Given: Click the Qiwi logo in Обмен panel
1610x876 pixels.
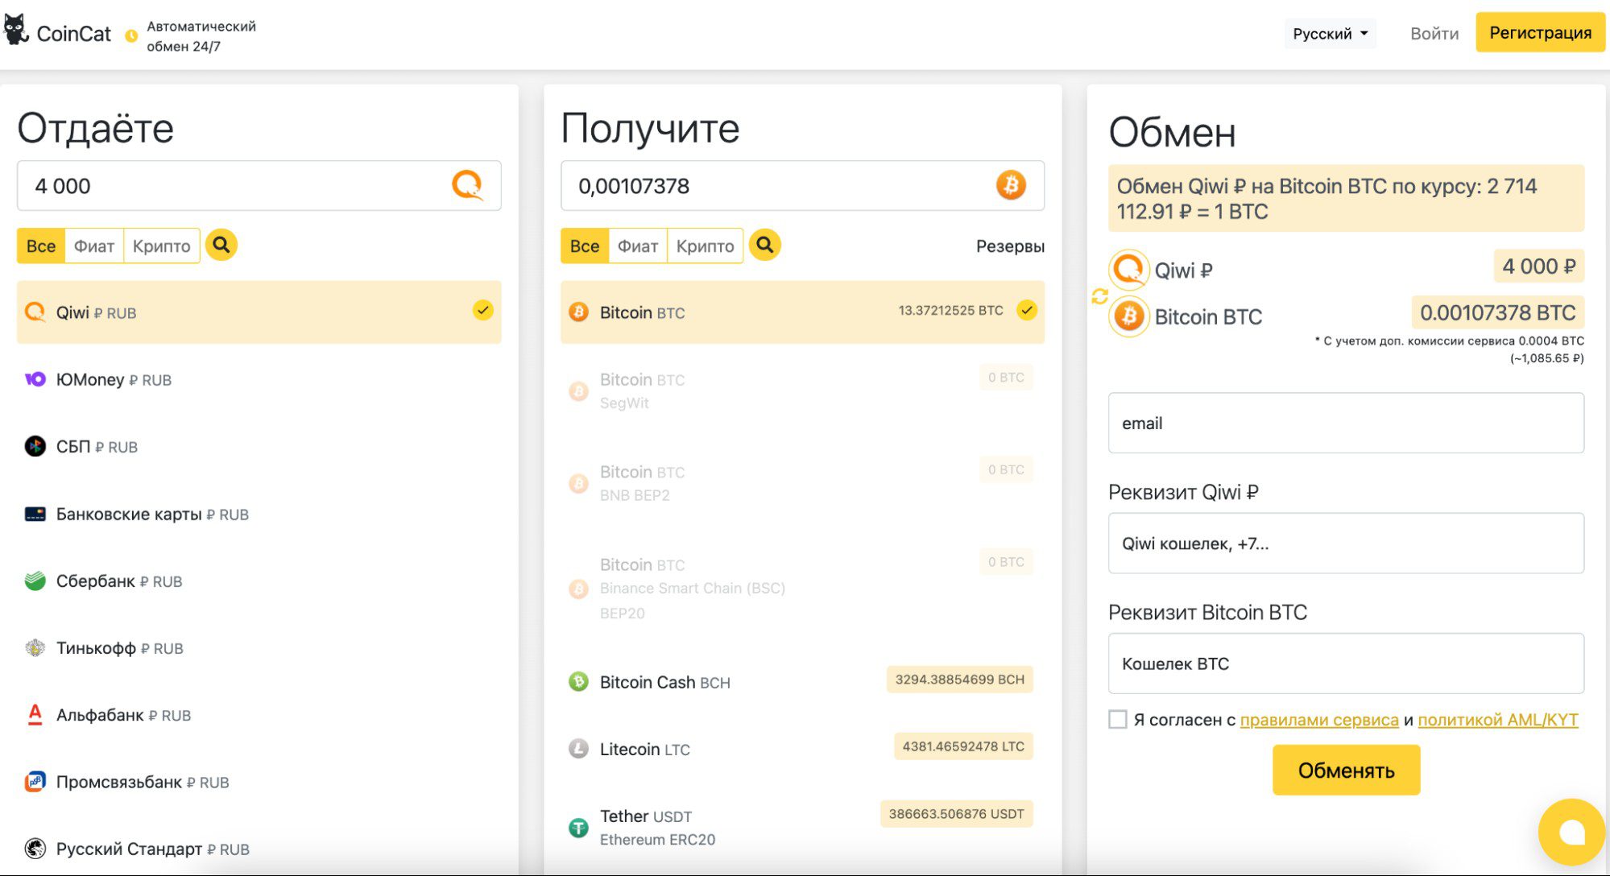Looking at the screenshot, I should (x=1128, y=269).
